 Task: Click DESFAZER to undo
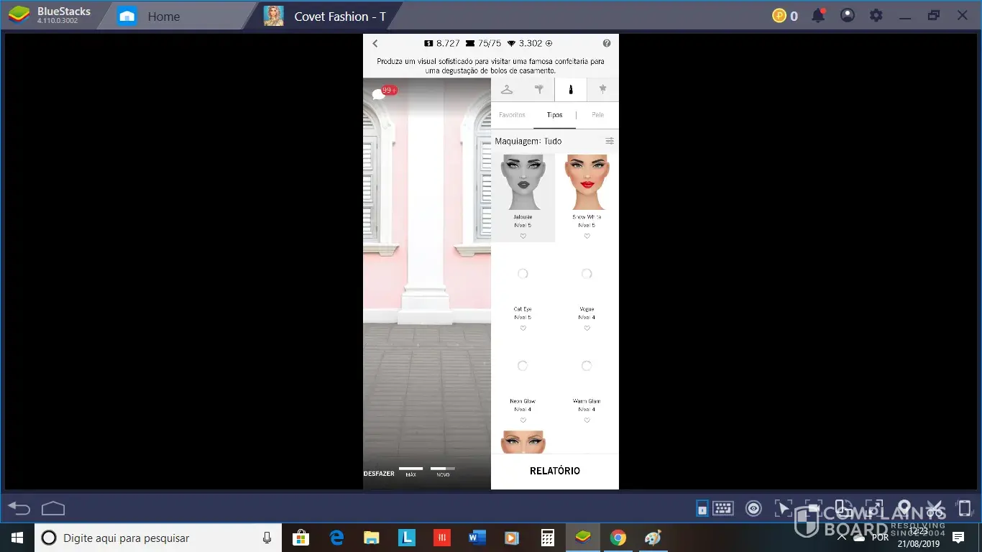pyautogui.click(x=379, y=474)
